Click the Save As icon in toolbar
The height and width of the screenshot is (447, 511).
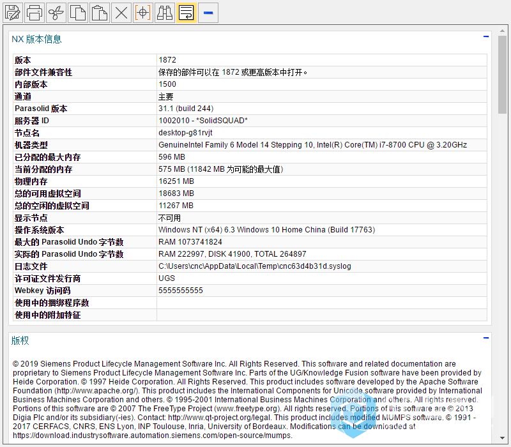pyautogui.click(x=13, y=13)
